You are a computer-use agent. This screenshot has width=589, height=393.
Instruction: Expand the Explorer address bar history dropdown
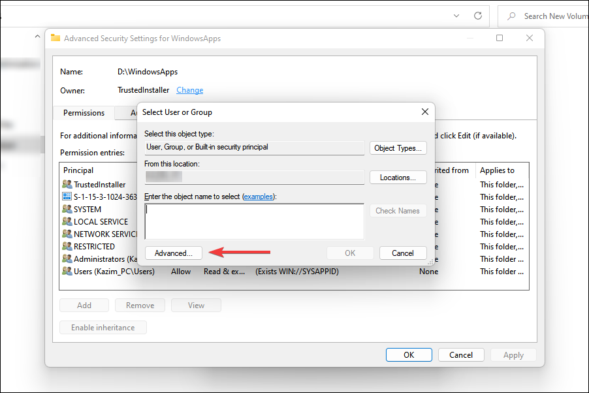click(x=456, y=16)
